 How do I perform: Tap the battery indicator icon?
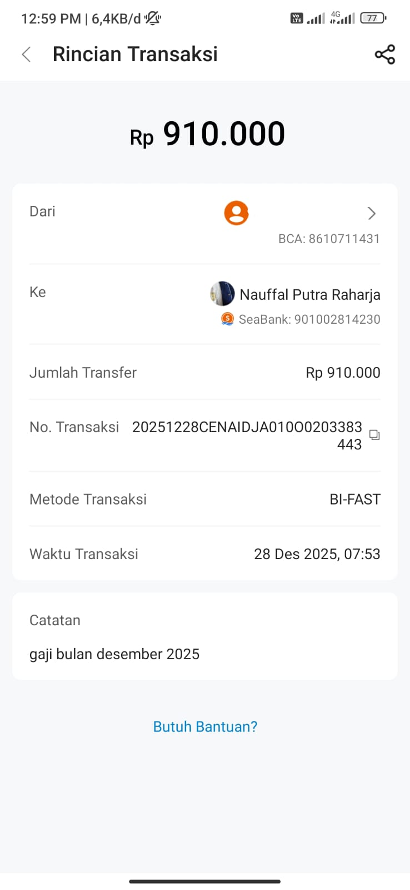372,18
